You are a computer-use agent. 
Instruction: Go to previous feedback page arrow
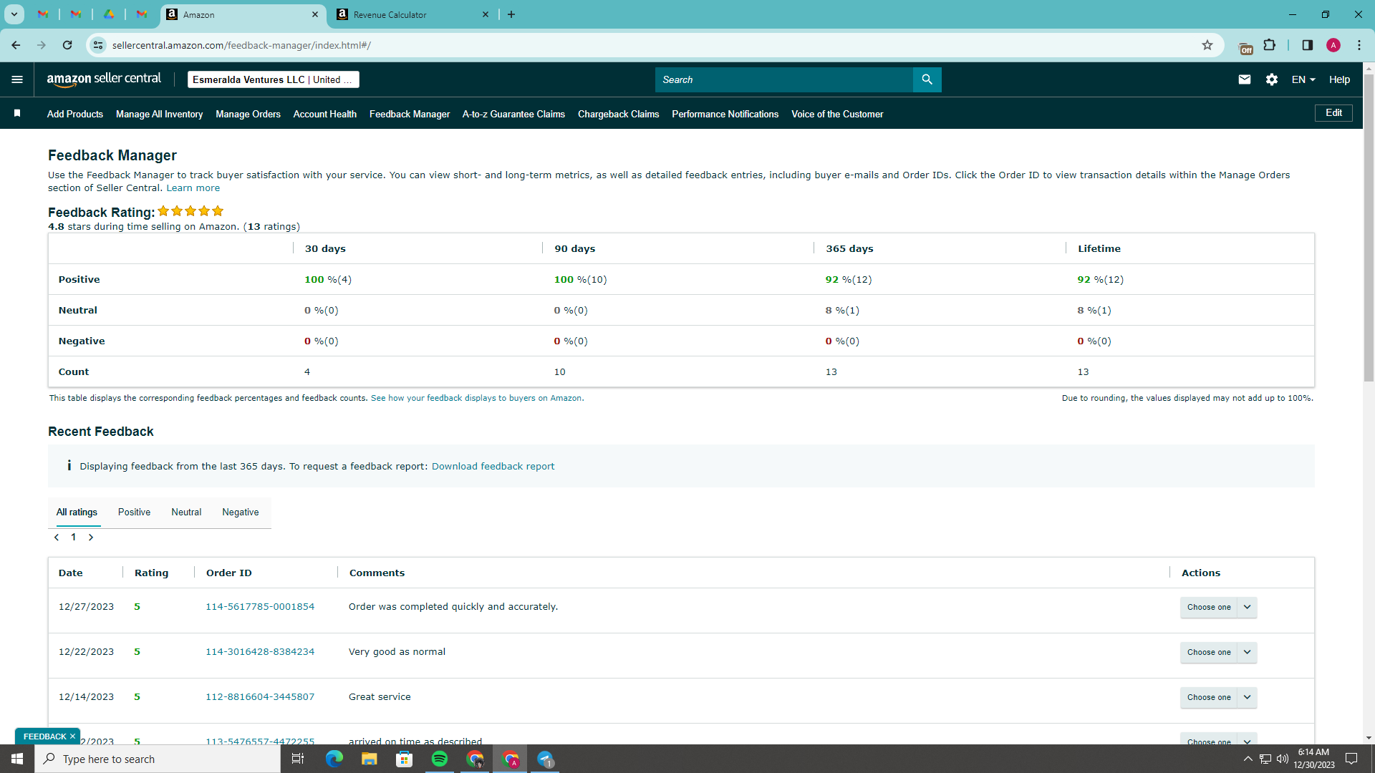pyautogui.click(x=57, y=538)
